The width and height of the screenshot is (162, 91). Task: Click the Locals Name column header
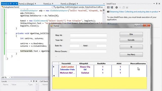pyautogui.click(x=6, y=84)
